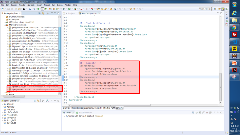The height and width of the screenshot is (135, 240).
Task: Click the Boot Dashboard toolbar icon
Action: click(x=39, y=9)
